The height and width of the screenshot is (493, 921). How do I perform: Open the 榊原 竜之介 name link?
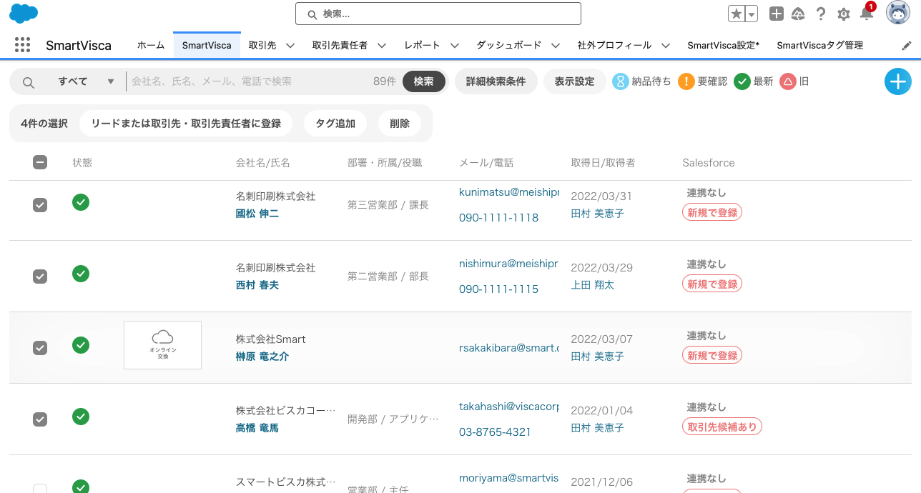click(262, 357)
